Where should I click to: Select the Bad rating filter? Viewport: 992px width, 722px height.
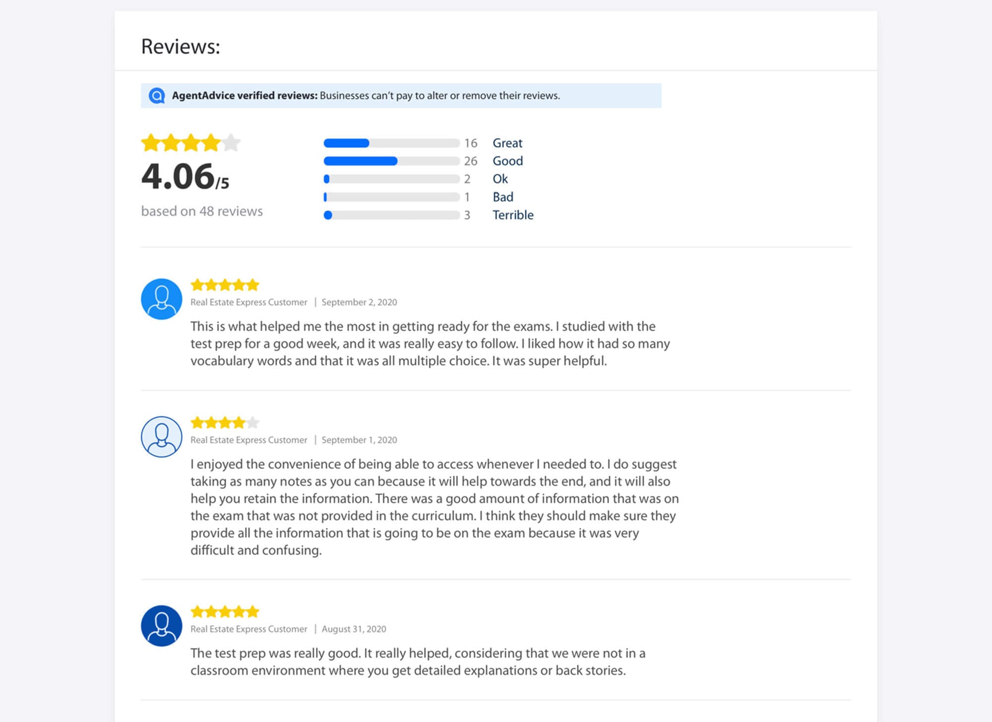(x=503, y=197)
